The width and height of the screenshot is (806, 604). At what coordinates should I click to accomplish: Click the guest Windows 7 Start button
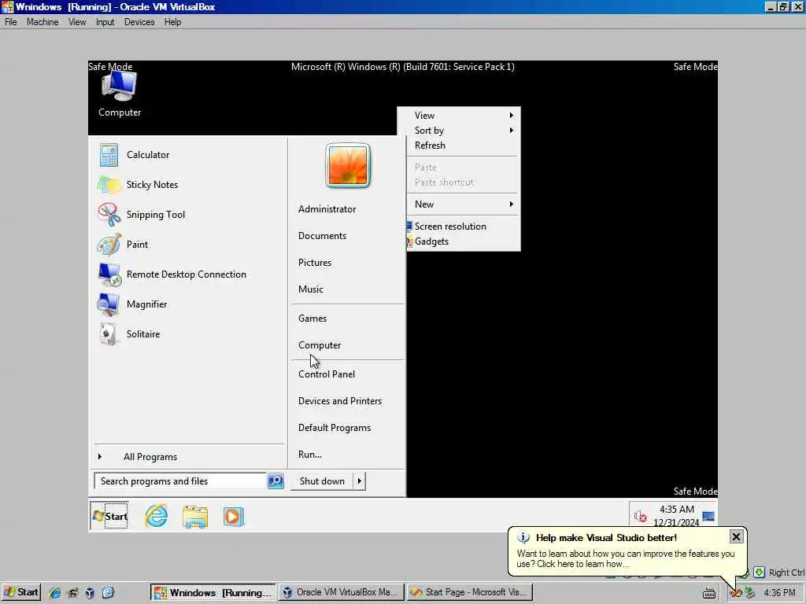[109, 516]
